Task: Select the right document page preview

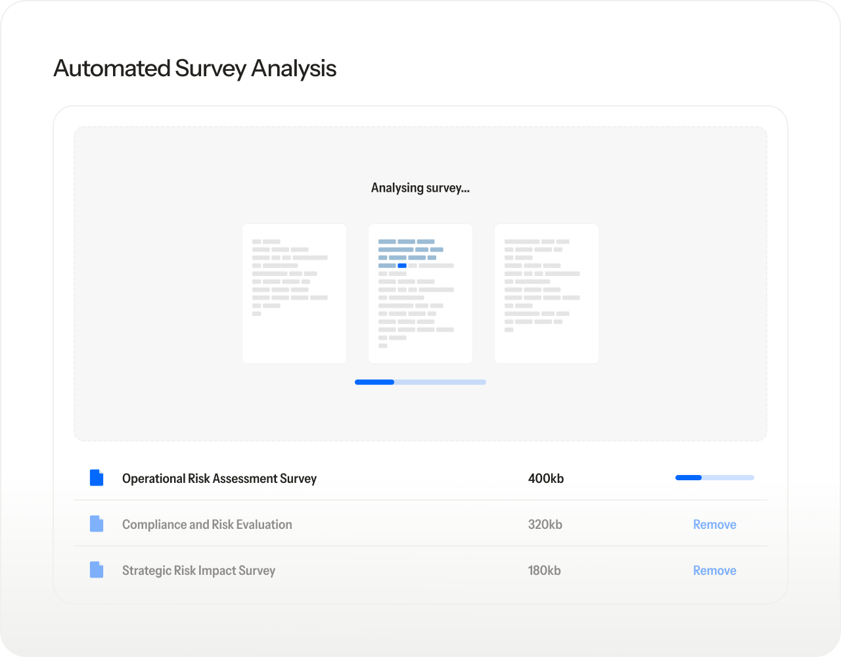Action: (x=547, y=294)
